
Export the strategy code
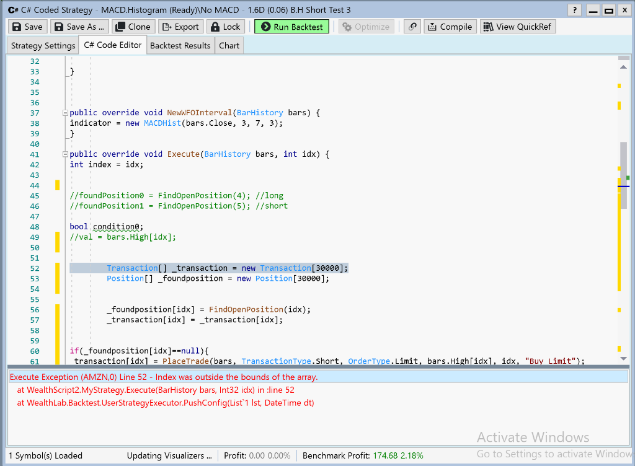coord(180,27)
